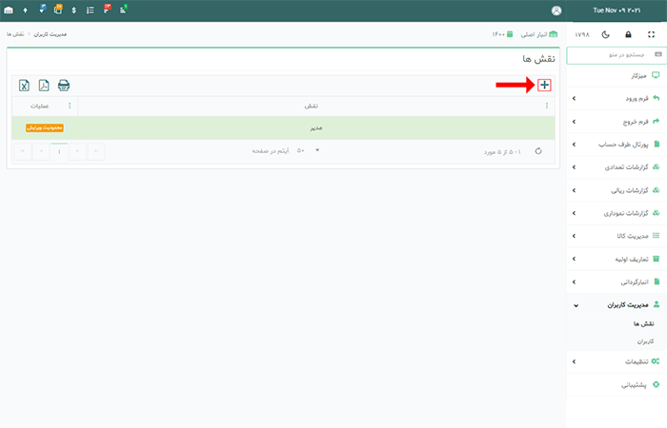Open the تنظیمات settings menu
Screen dimensions: 667x428
[x=616, y=361]
